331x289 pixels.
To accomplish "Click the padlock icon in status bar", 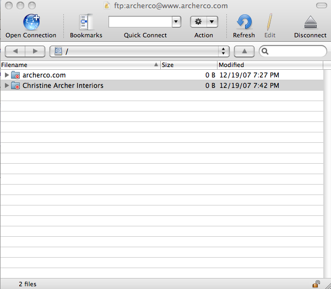I will coord(316,284).
